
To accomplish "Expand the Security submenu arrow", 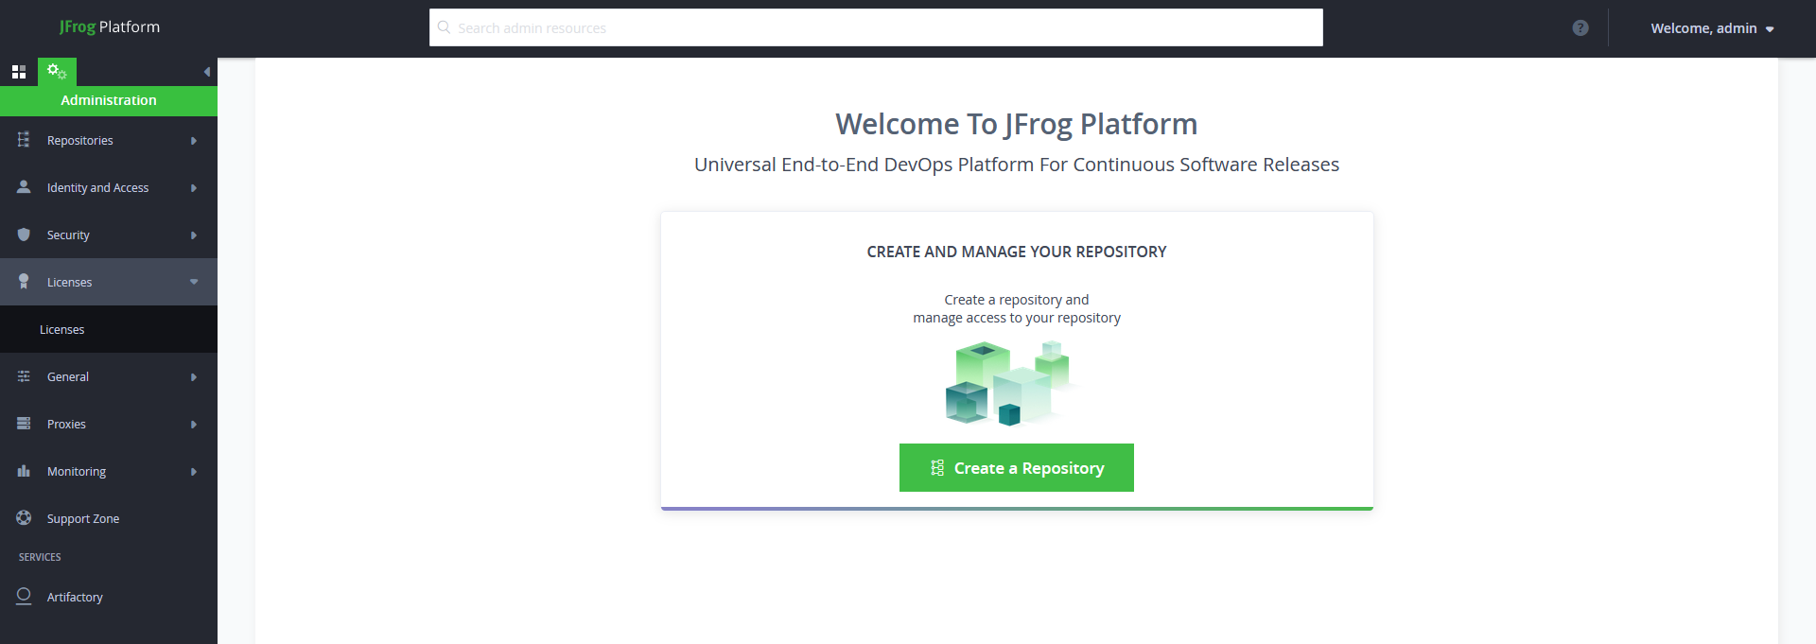I will tap(194, 235).
